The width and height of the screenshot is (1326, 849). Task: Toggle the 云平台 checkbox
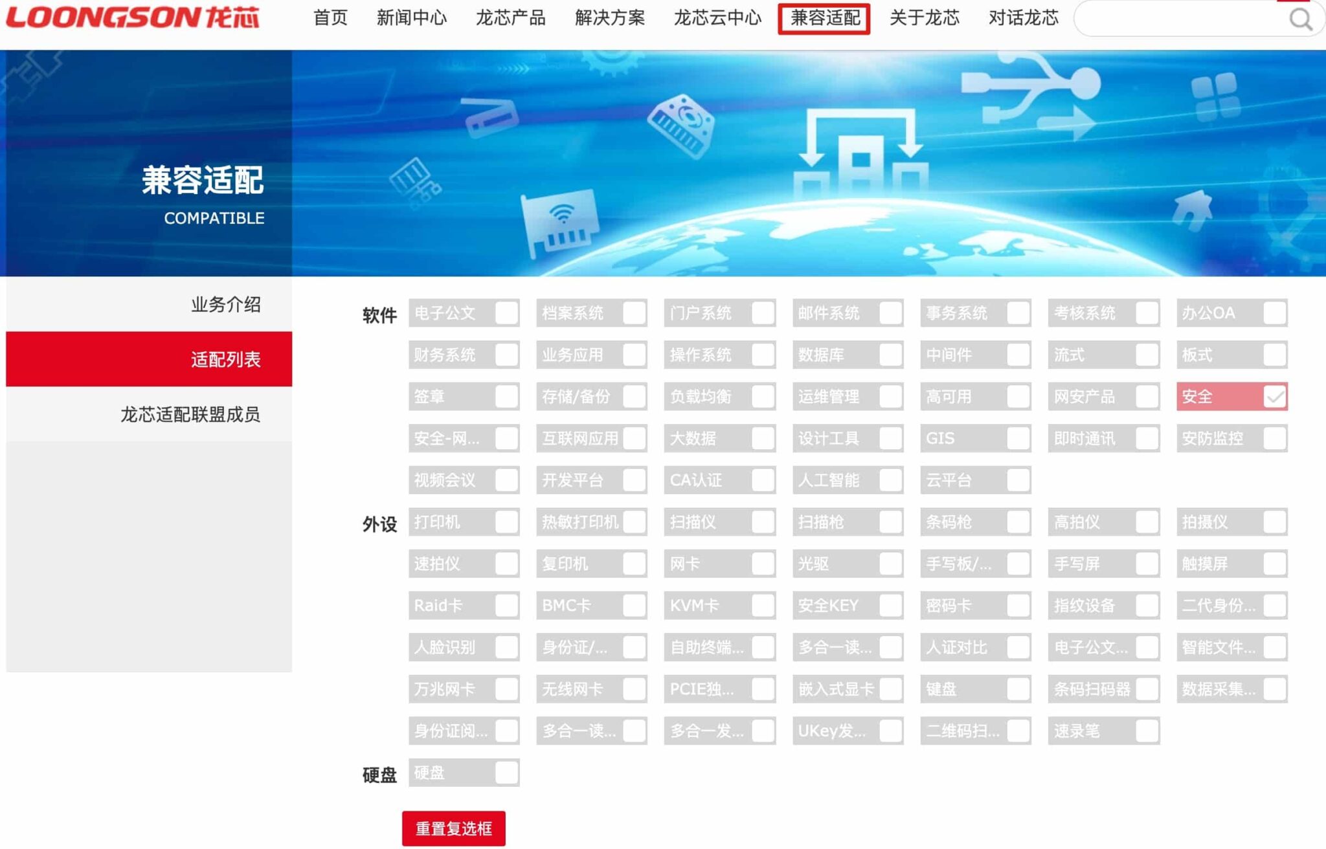click(x=1017, y=480)
